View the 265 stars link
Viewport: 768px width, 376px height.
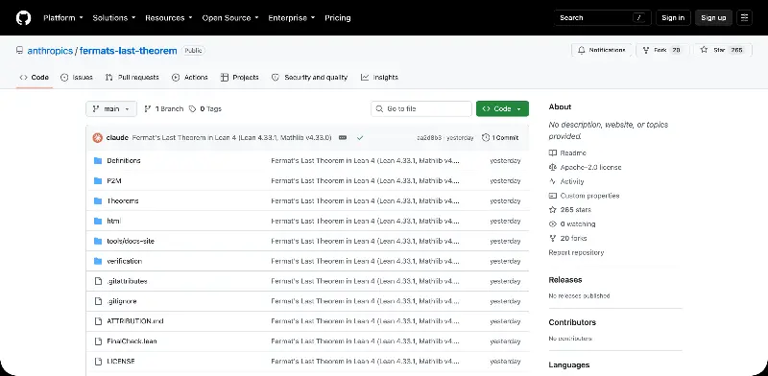coord(569,209)
